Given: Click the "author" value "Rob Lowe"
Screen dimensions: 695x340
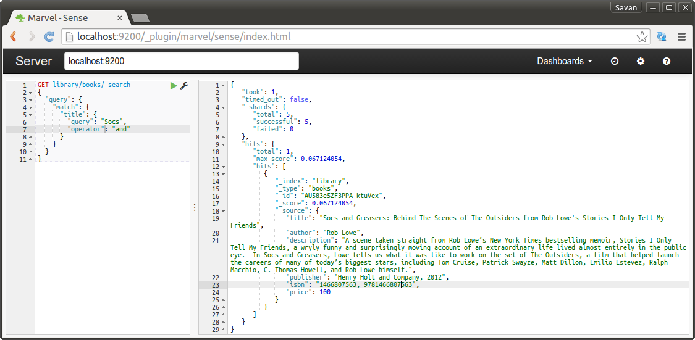Looking at the screenshot, I should click(342, 233).
